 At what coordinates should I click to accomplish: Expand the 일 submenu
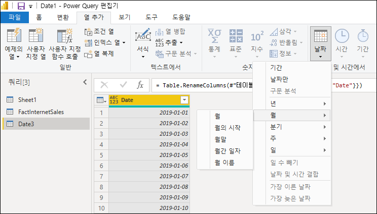[x=292, y=150]
